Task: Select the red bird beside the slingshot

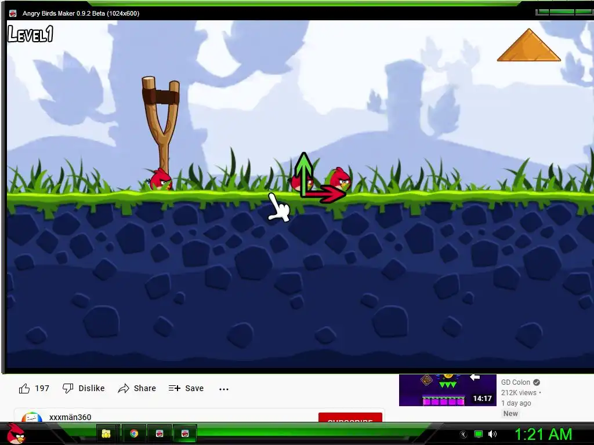Action: click(x=161, y=180)
